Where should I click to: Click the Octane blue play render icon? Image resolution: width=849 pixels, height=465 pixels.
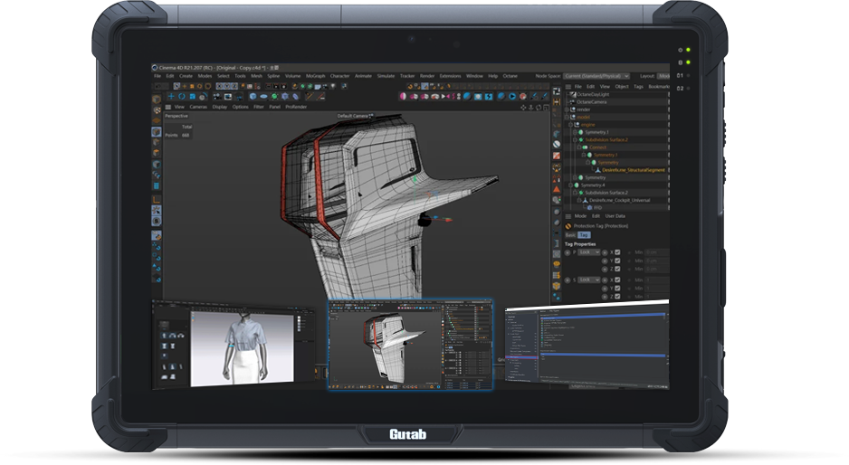512,97
